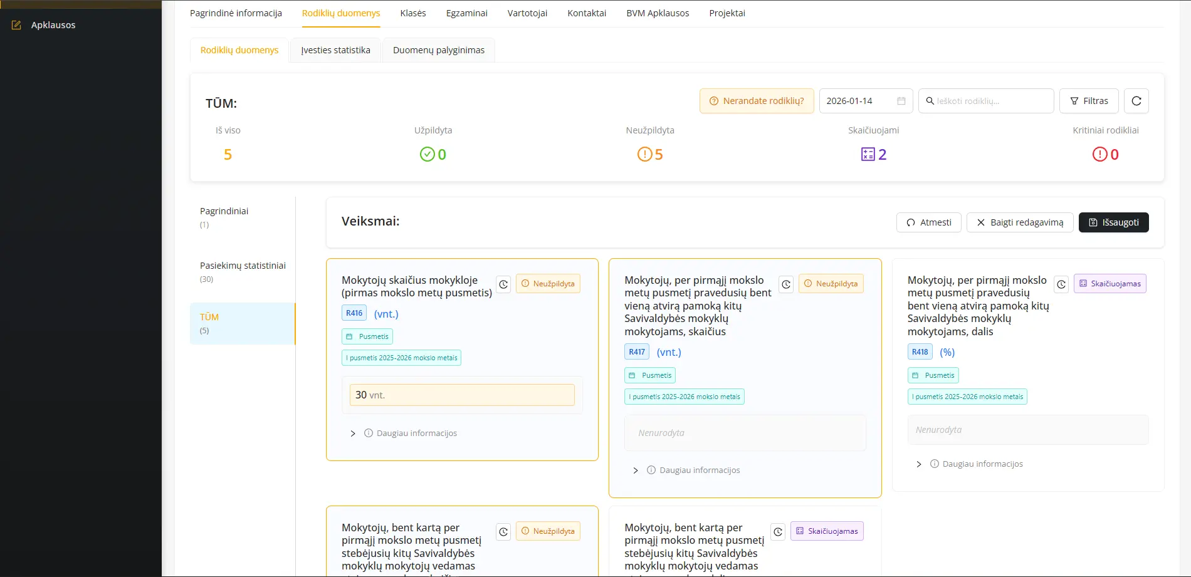Click Baigti redagavimą button
The image size is (1191, 577).
1019,222
